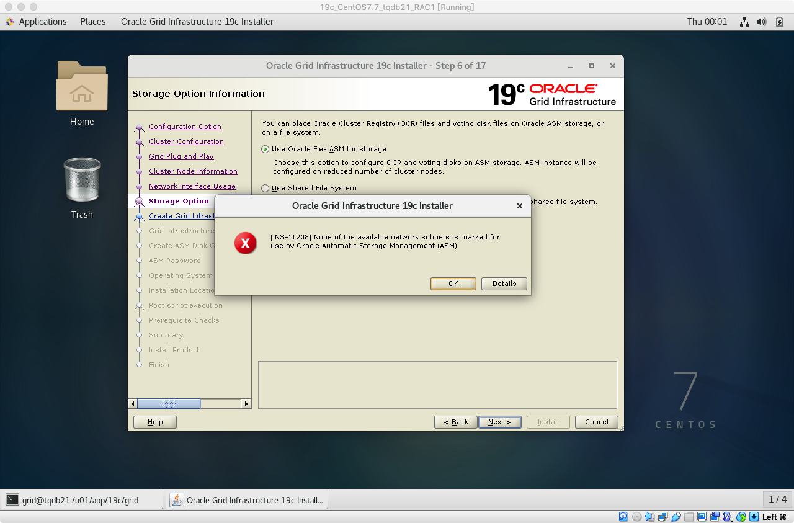Go to Network Interface Usage step
Viewport: 794px width, 523px height.
tap(192, 186)
